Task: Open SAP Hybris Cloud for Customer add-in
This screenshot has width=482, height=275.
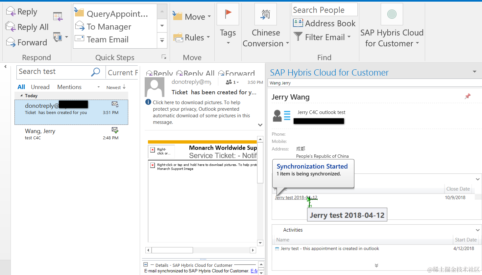Action: tap(392, 26)
